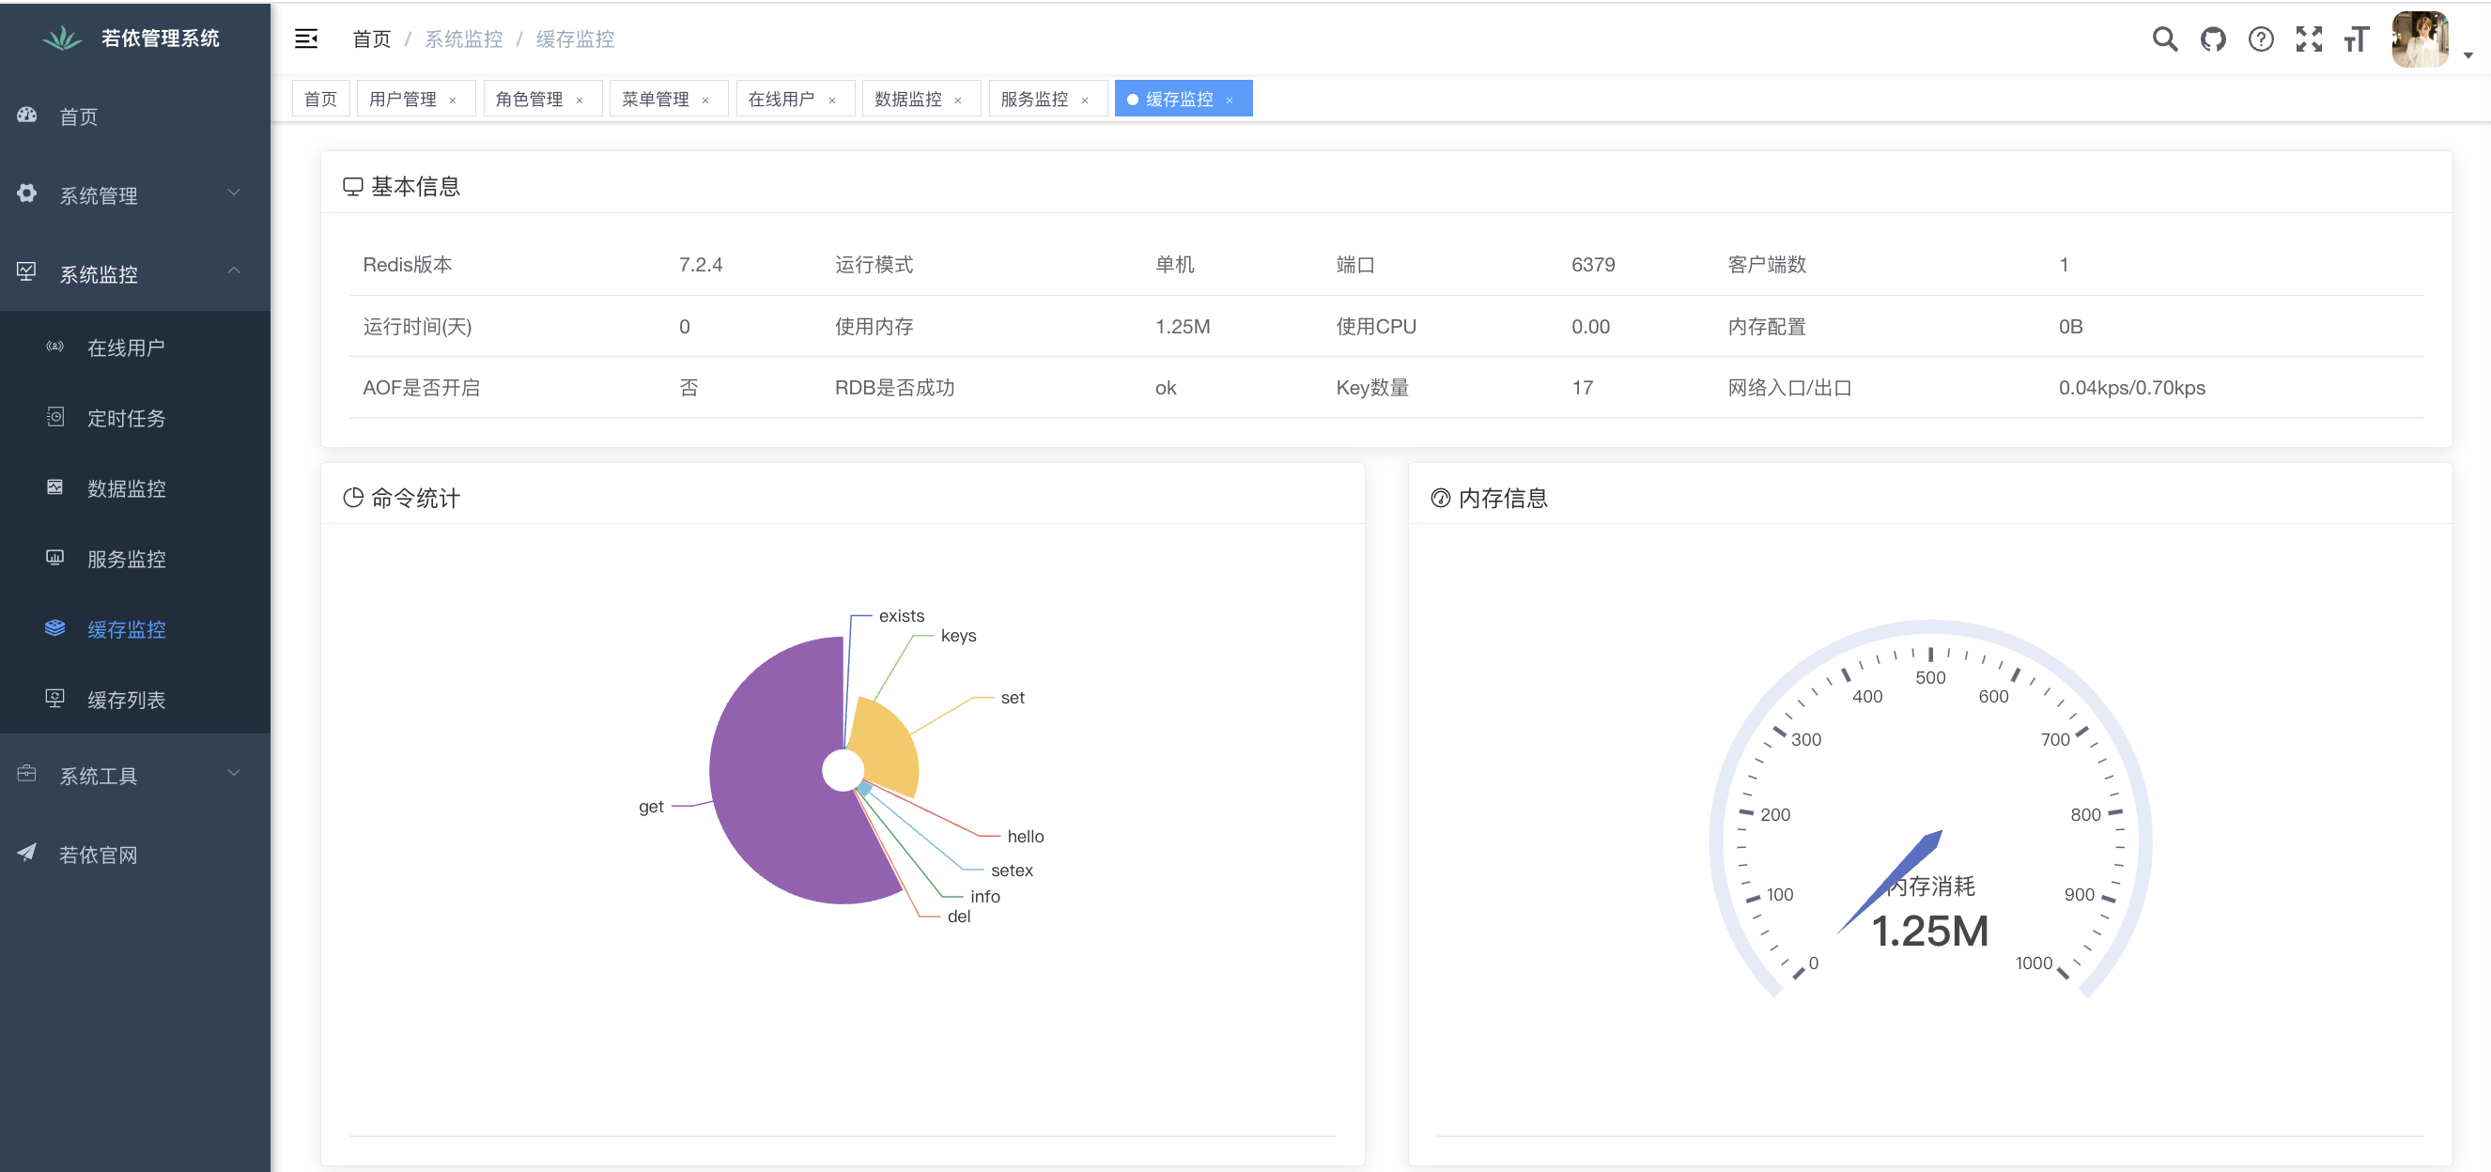Open the help documentation question icon
Viewport: 2491px width, 1172px height.
point(2261,39)
